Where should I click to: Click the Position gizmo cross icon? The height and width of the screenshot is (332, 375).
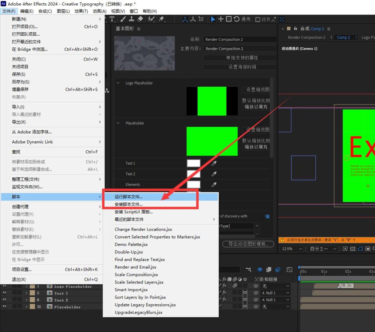point(221,19)
